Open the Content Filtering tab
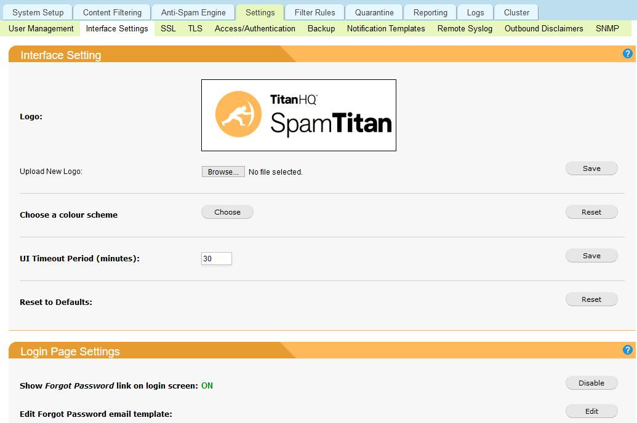Viewport: 637px width, 423px height. point(112,12)
